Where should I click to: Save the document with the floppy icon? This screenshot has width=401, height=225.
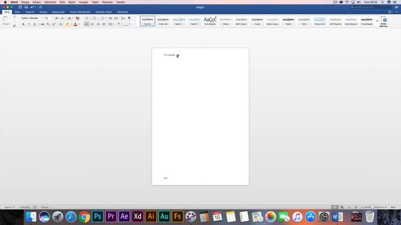click(26, 7)
